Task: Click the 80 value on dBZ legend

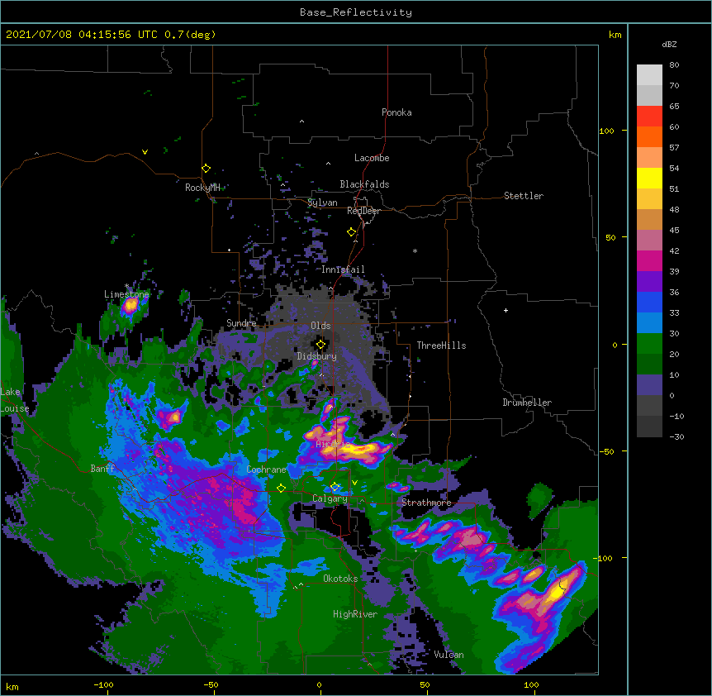Action: tap(674, 65)
